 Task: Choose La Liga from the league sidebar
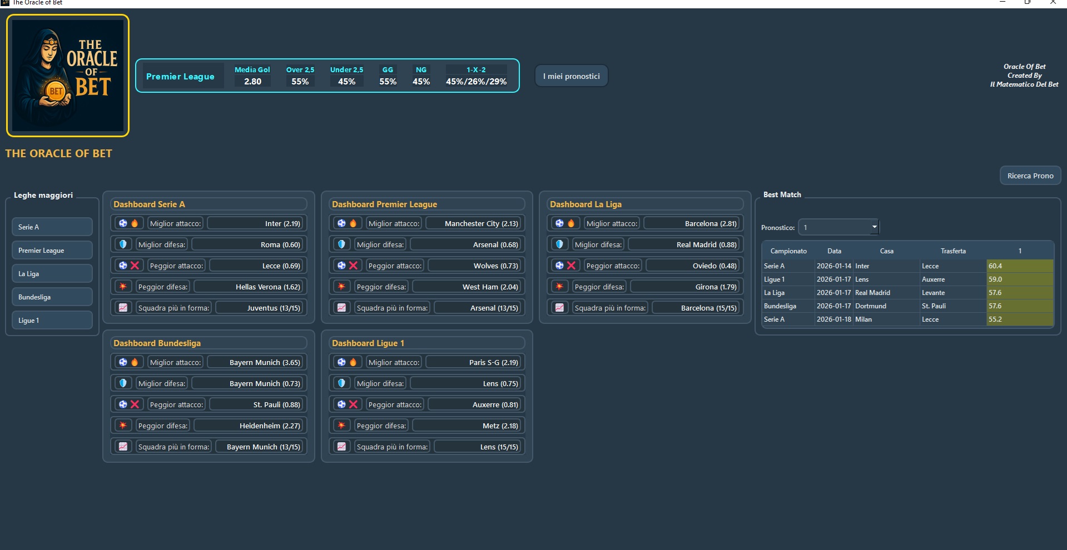52,273
